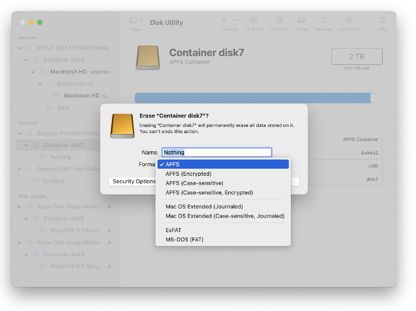The image size is (416, 311).
Task: Click the 2 TB capacity box
Action: [357, 57]
